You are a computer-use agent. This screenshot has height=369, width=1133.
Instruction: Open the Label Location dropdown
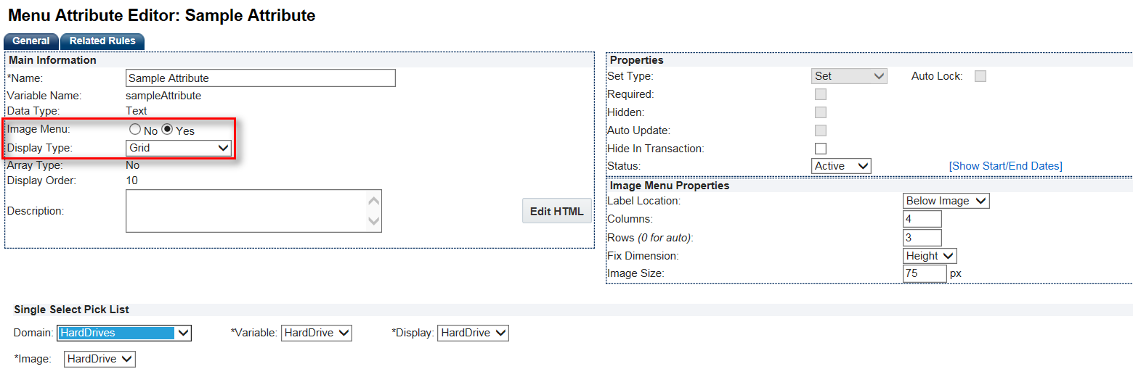[x=946, y=201]
